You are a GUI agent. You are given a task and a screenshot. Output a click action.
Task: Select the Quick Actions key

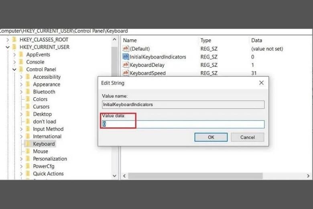(x=48, y=174)
